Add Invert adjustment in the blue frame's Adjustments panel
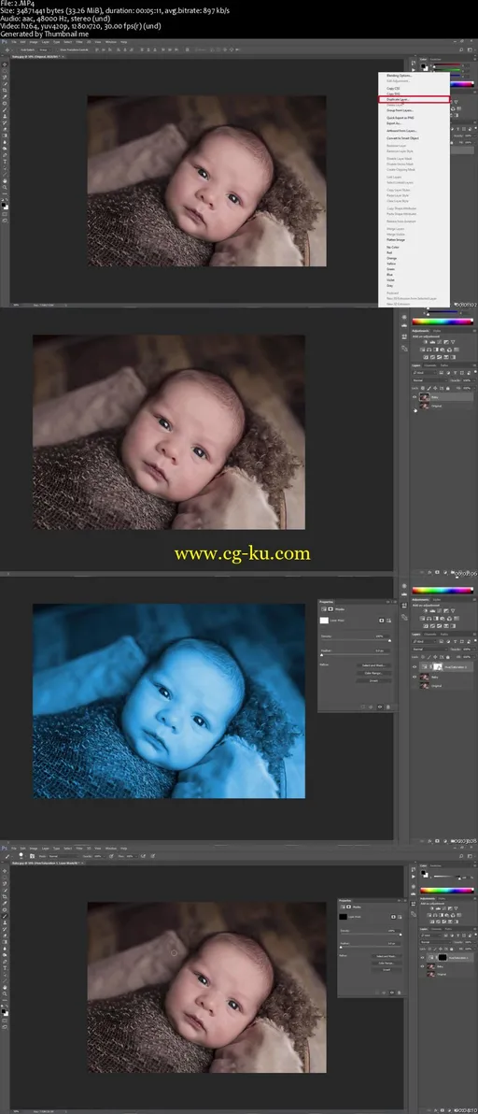The width and height of the screenshot is (478, 1114). pos(426,626)
